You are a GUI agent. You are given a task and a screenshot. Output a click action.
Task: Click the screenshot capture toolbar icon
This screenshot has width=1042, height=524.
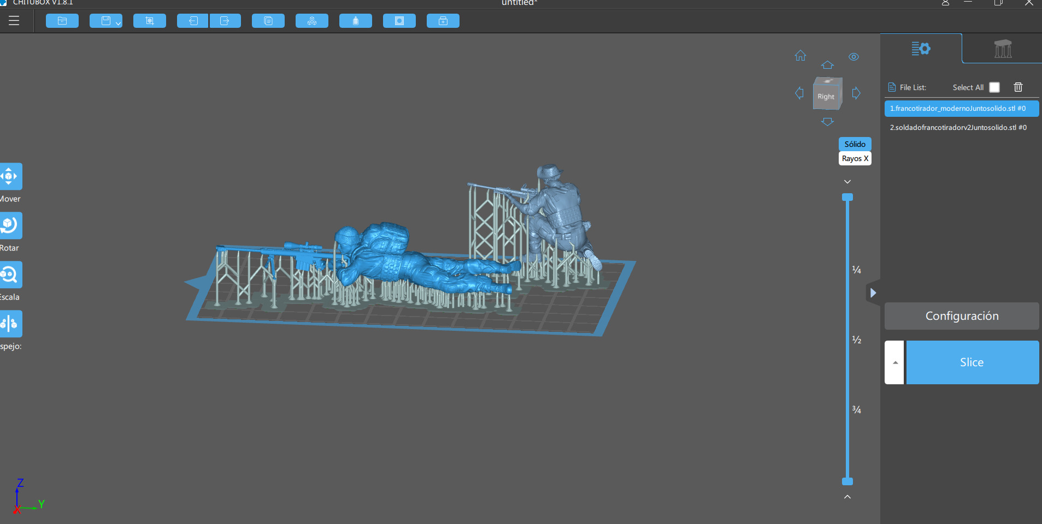coord(150,21)
